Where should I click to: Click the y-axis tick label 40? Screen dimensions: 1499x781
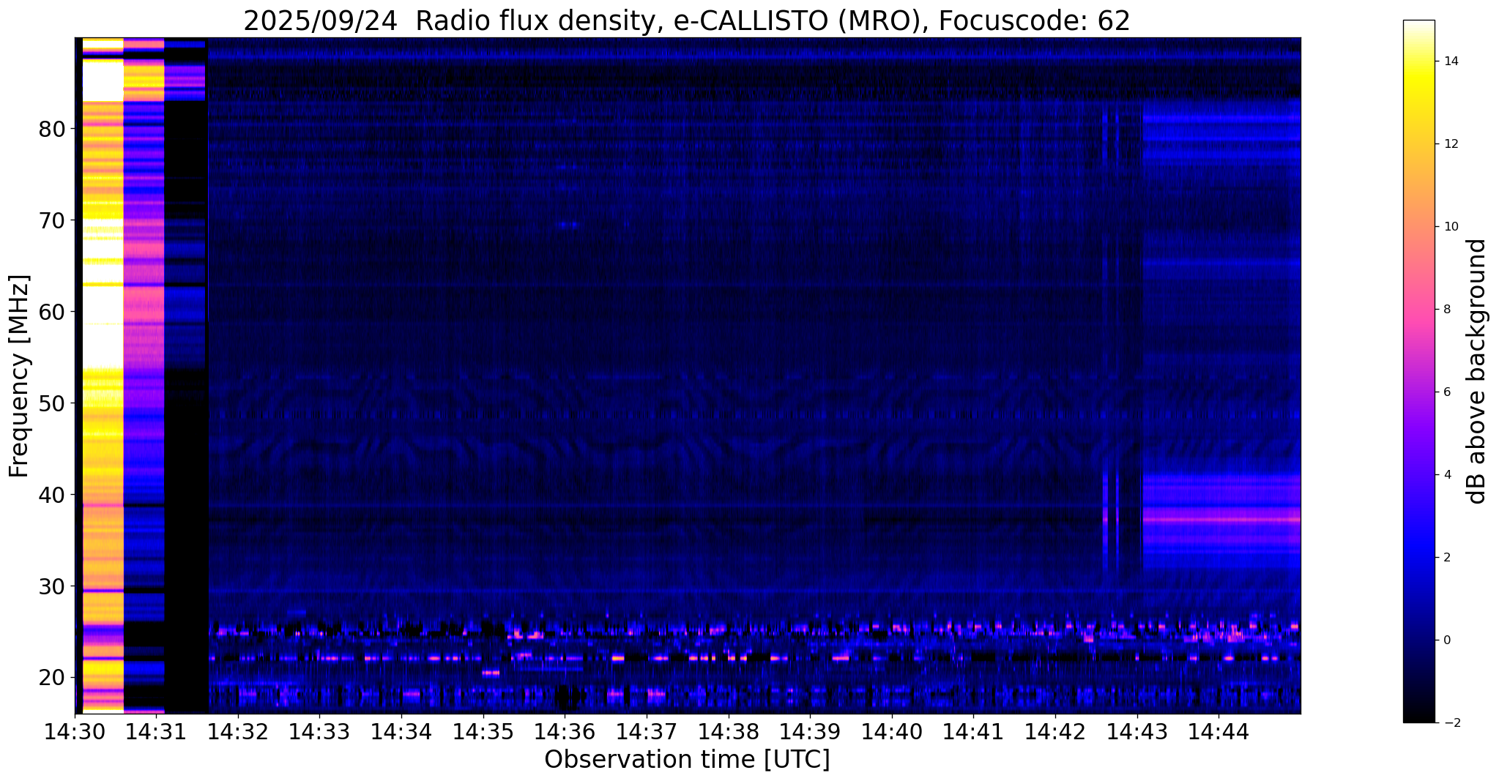52,495
